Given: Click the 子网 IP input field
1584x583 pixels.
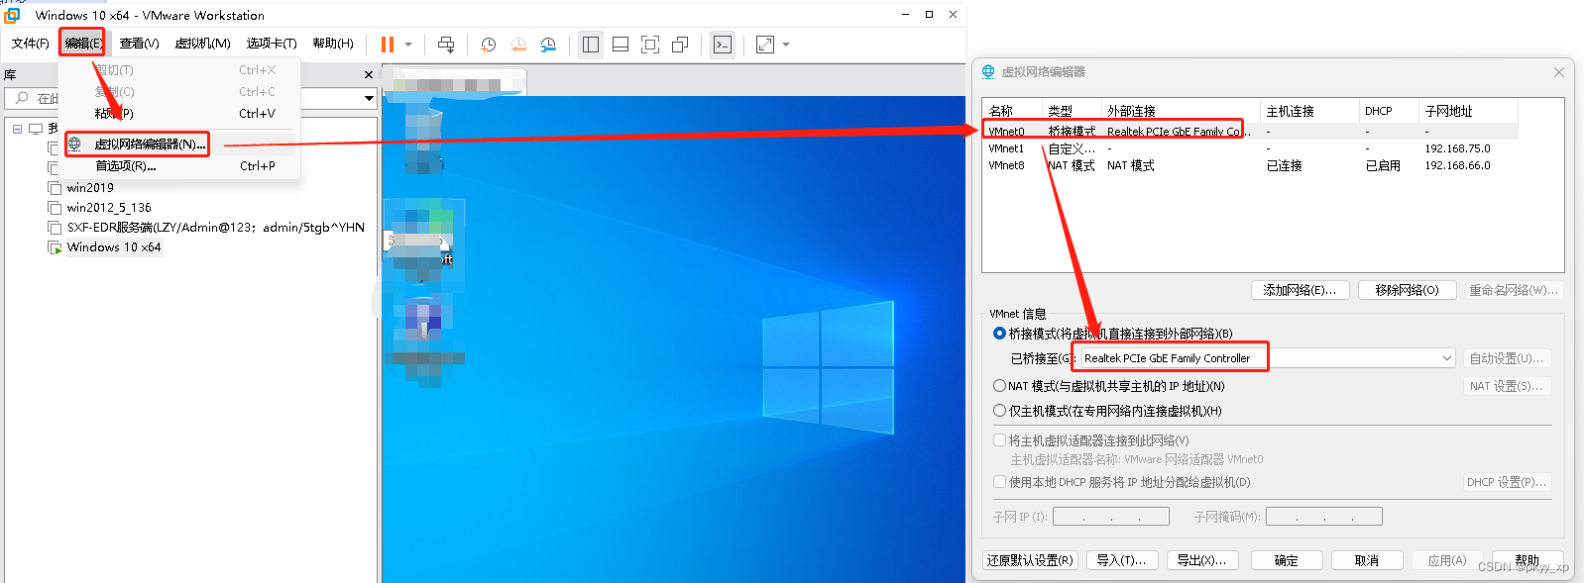Looking at the screenshot, I should coord(1110,517).
